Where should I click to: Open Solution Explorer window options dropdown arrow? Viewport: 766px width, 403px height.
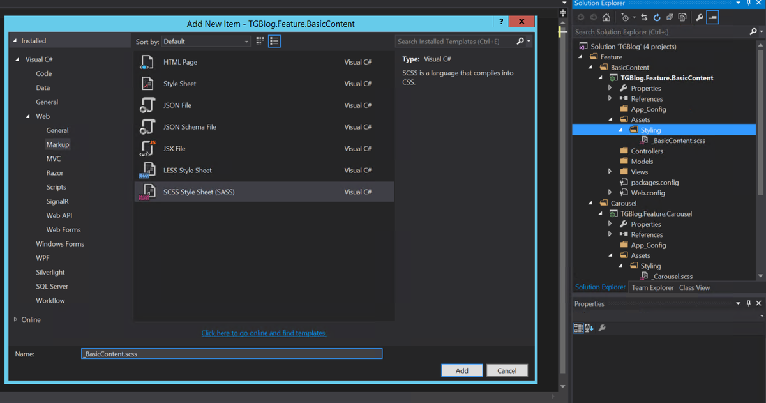click(738, 3)
